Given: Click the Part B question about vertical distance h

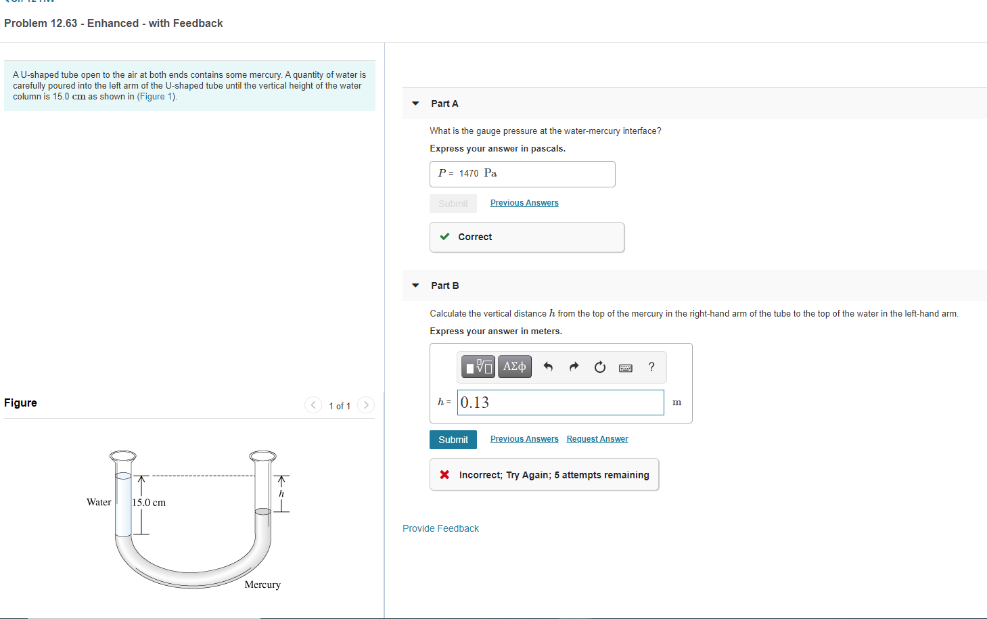Looking at the screenshot, I should coord(694,313).
